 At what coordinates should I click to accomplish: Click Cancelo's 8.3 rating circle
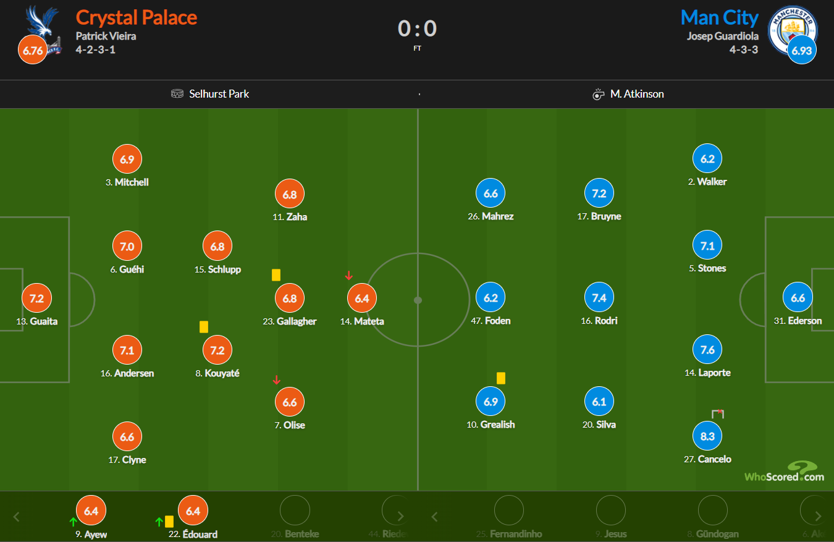(x=707, y=436)
